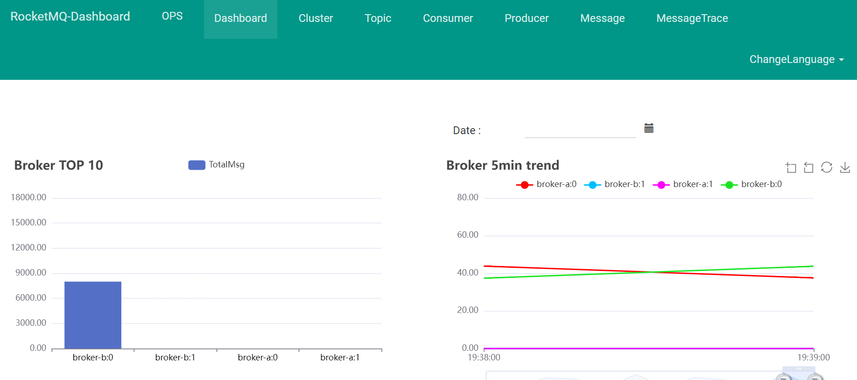Click the zoom reset (back) icon
This screenshot has width=857, height=380.
[809, 167]
